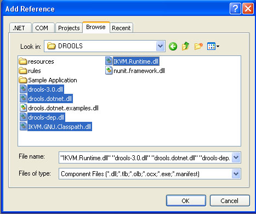Select the file name drools-3.0.dll
This screenshot has width=256, height=214.
tap(45, 89)
